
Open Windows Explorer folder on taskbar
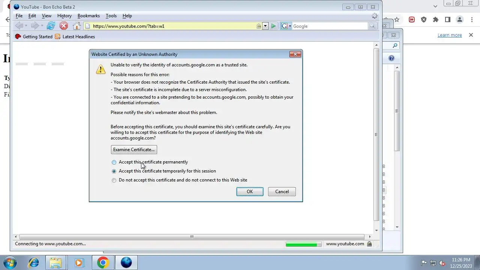(55, 262)
